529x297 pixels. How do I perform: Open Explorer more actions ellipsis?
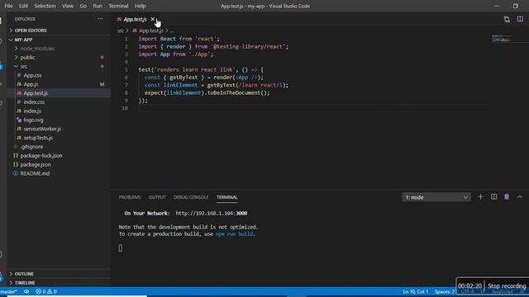(100, 19)
